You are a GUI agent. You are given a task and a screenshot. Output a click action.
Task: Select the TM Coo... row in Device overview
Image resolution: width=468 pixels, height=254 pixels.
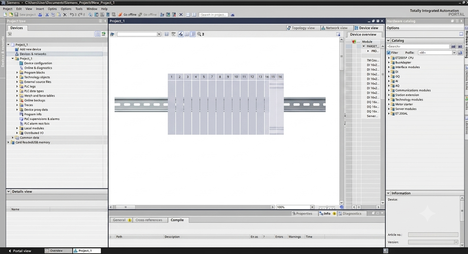364,60
